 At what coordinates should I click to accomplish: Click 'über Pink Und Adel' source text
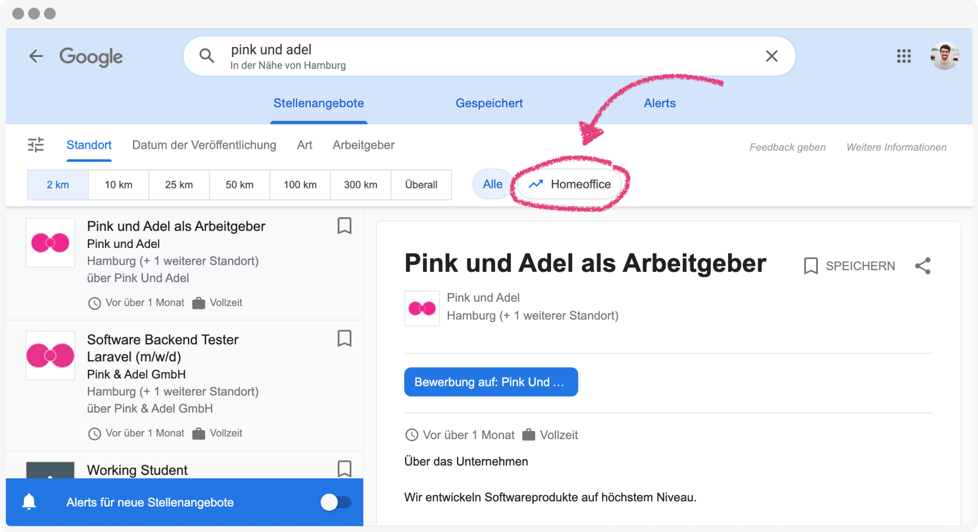point(138,278)
